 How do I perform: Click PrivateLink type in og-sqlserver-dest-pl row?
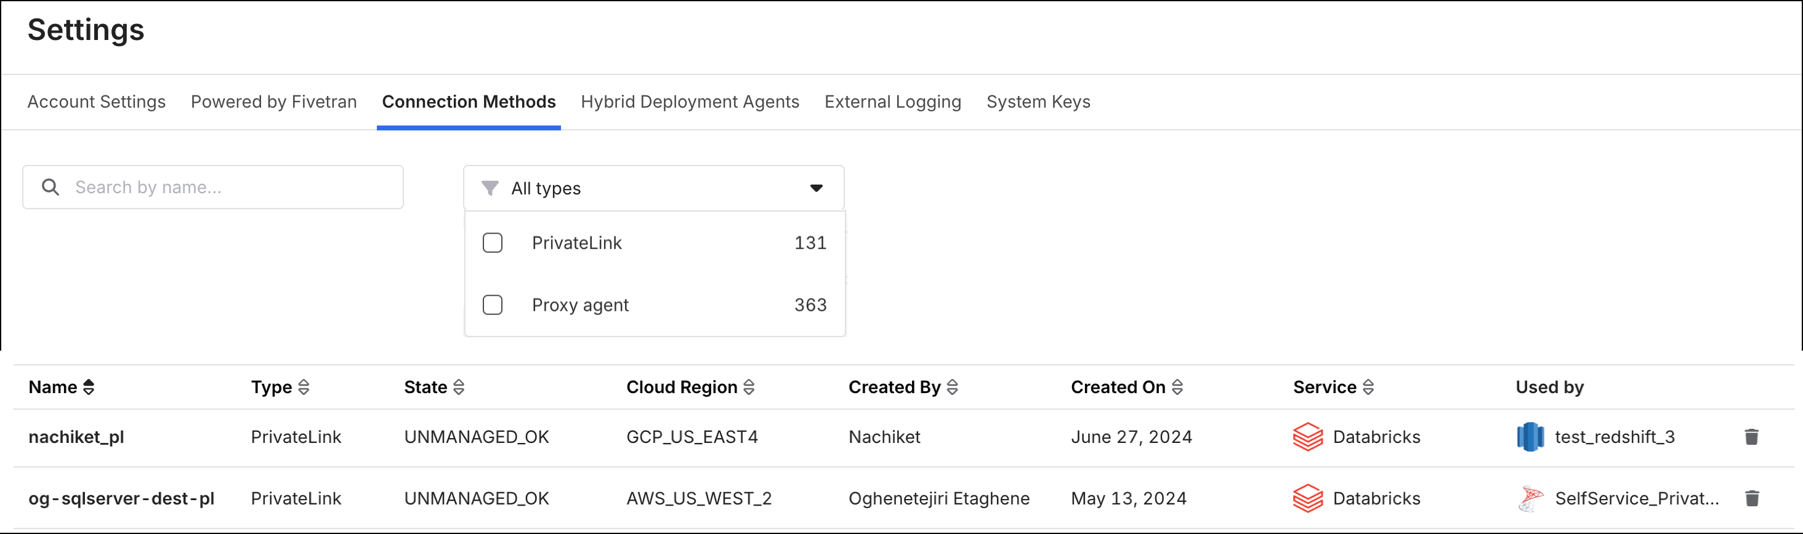click(x=296, y=498)
